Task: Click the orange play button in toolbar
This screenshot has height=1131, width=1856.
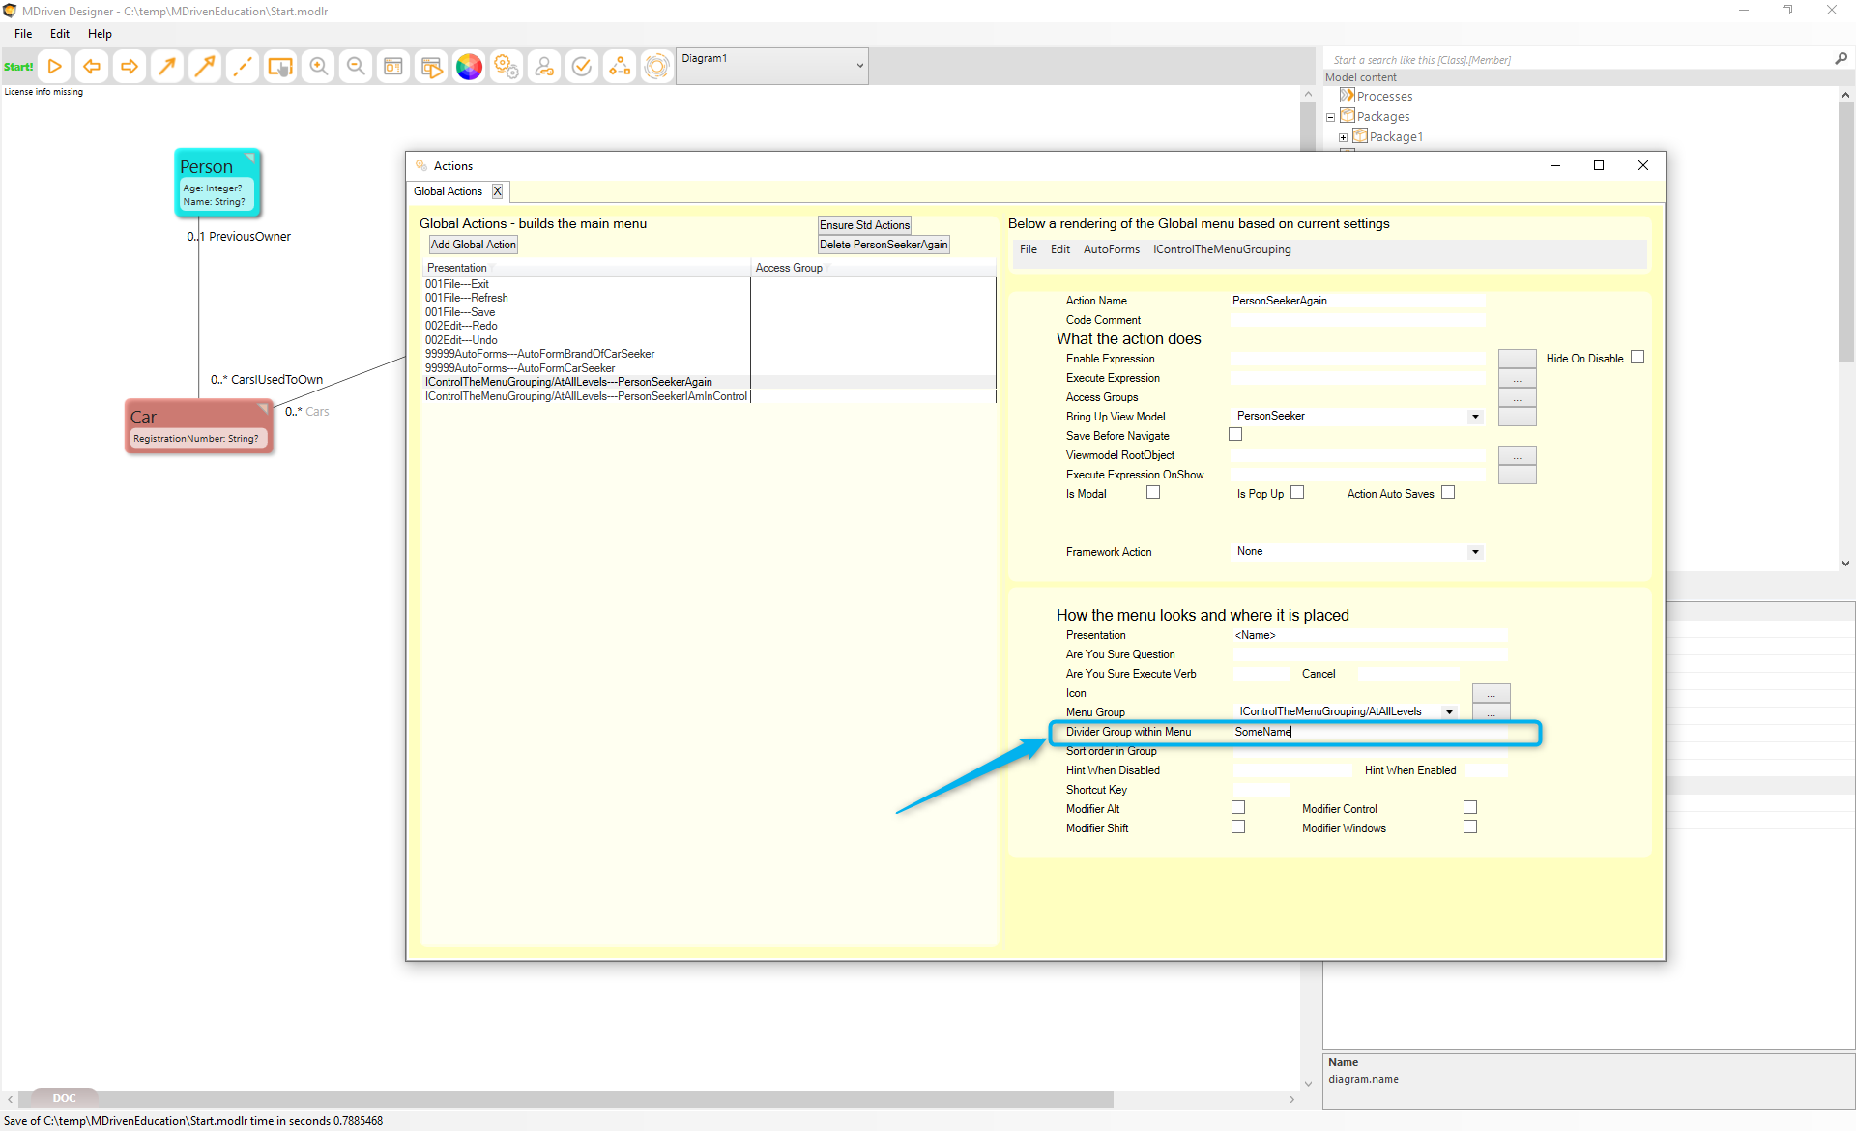Action: click(55, 67)
